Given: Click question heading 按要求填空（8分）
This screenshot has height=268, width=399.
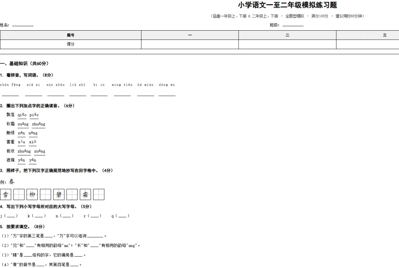Looking at the screenshot, I should click(23, 227).
